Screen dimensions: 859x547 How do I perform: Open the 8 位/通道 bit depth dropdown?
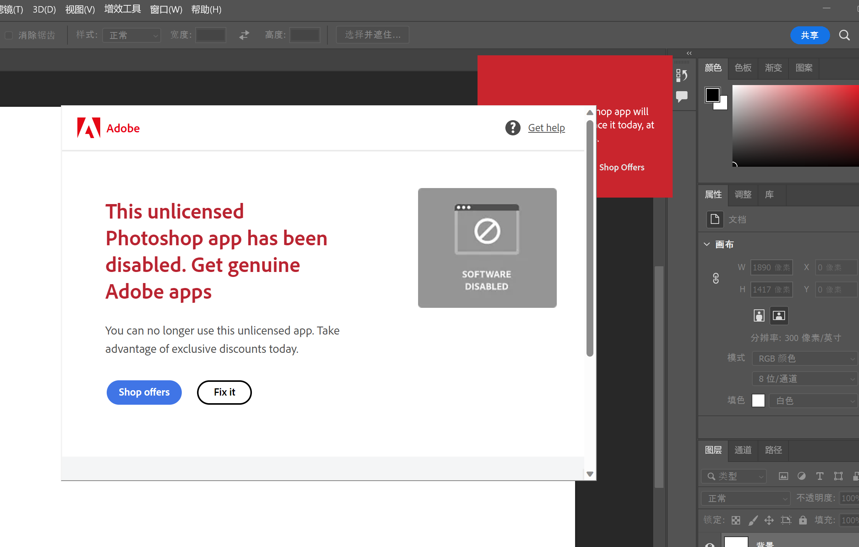[805, 379]
